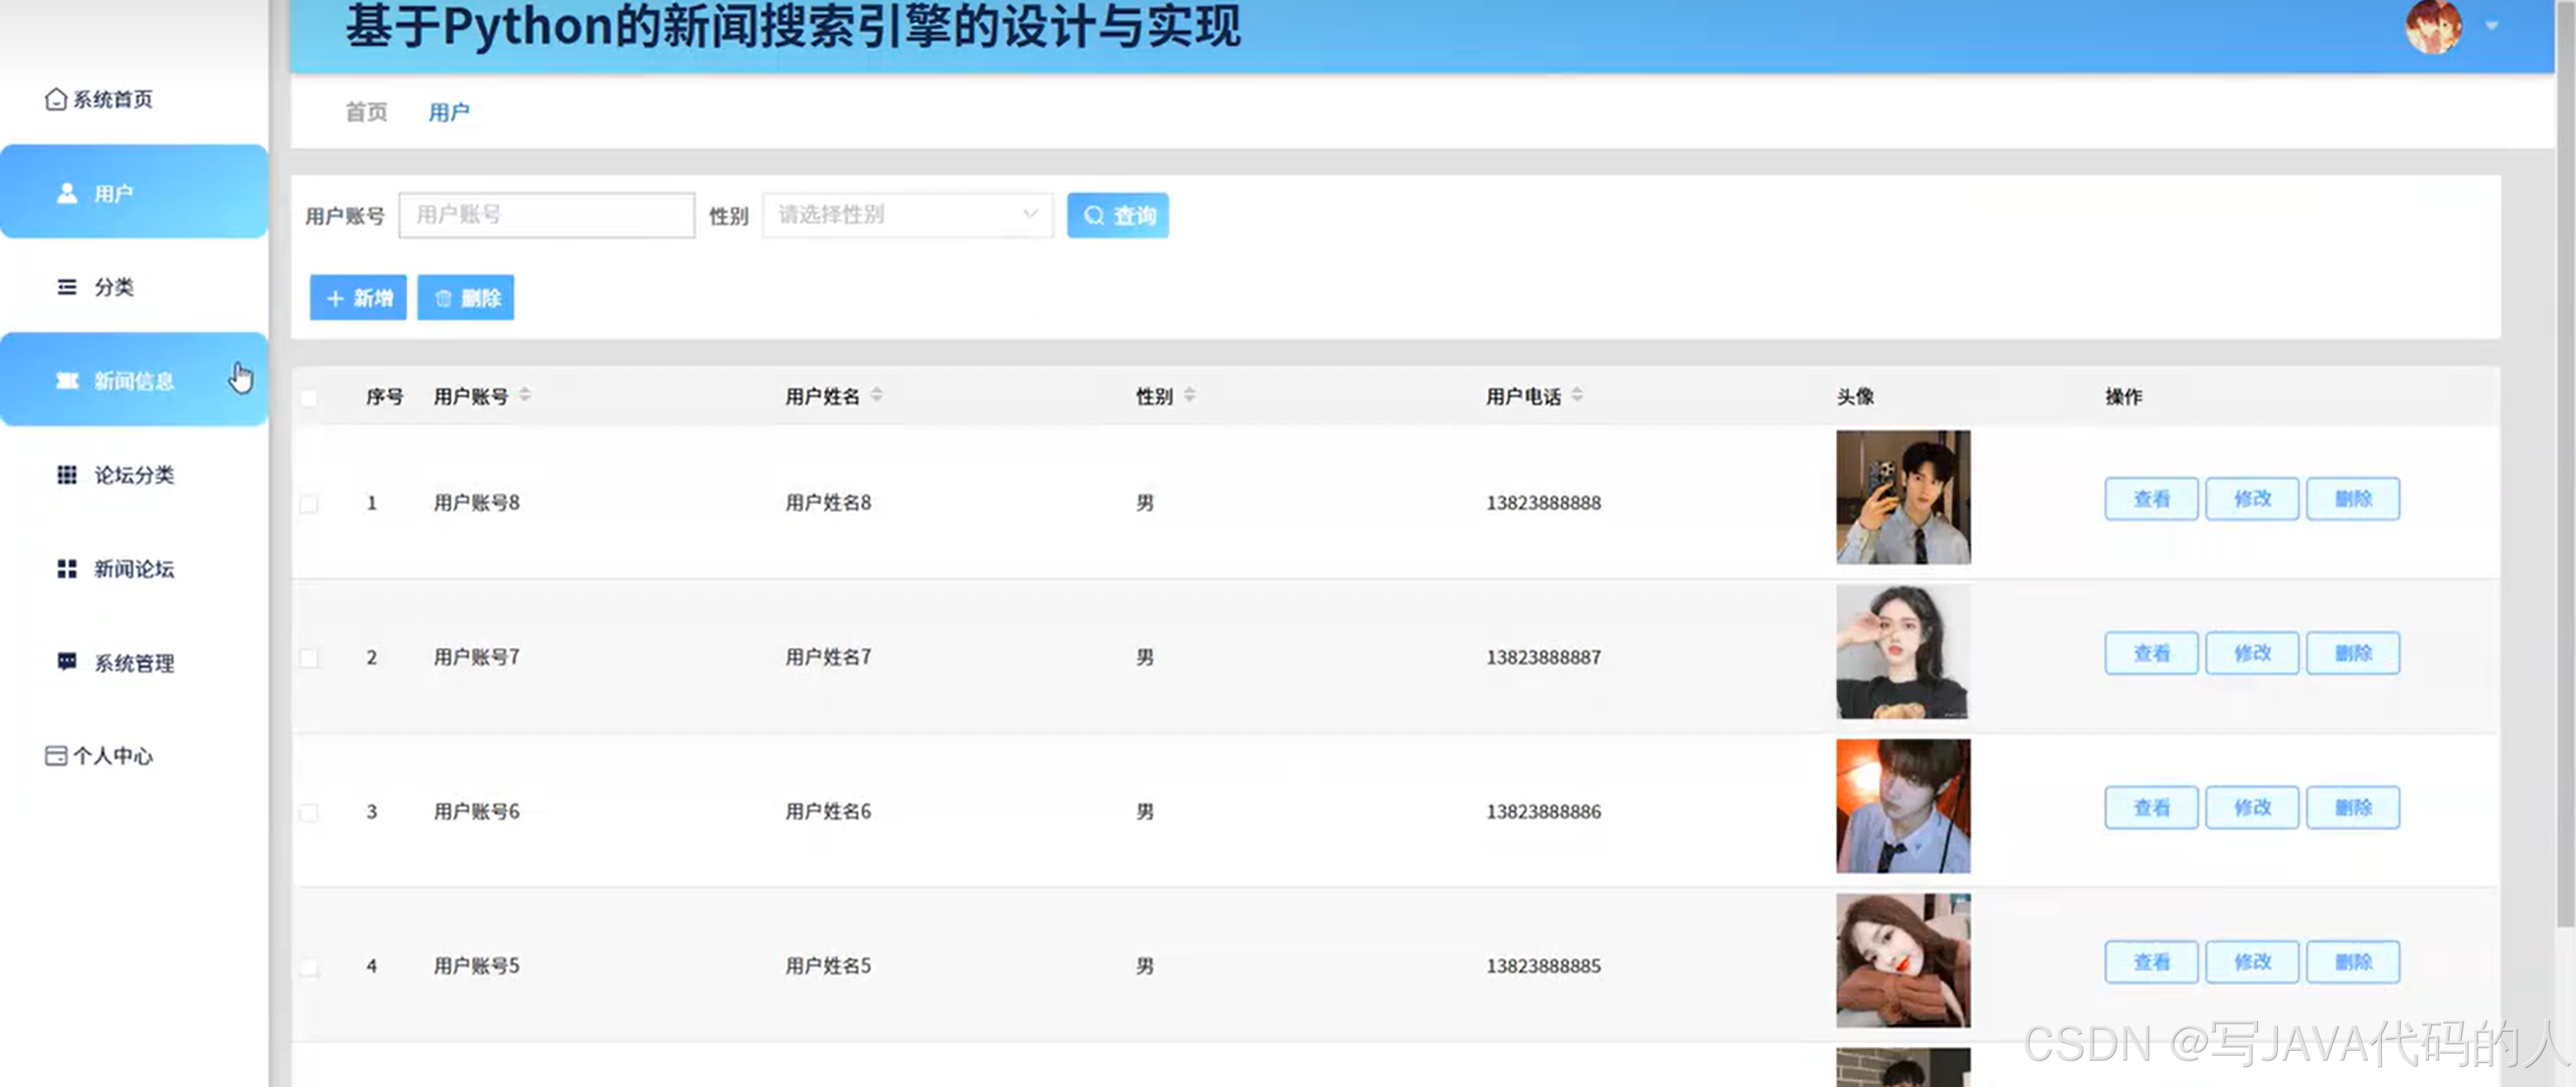Click 修改 for 用户账号6
Screen dimensions: 2576x1087
pos(2253,808)
